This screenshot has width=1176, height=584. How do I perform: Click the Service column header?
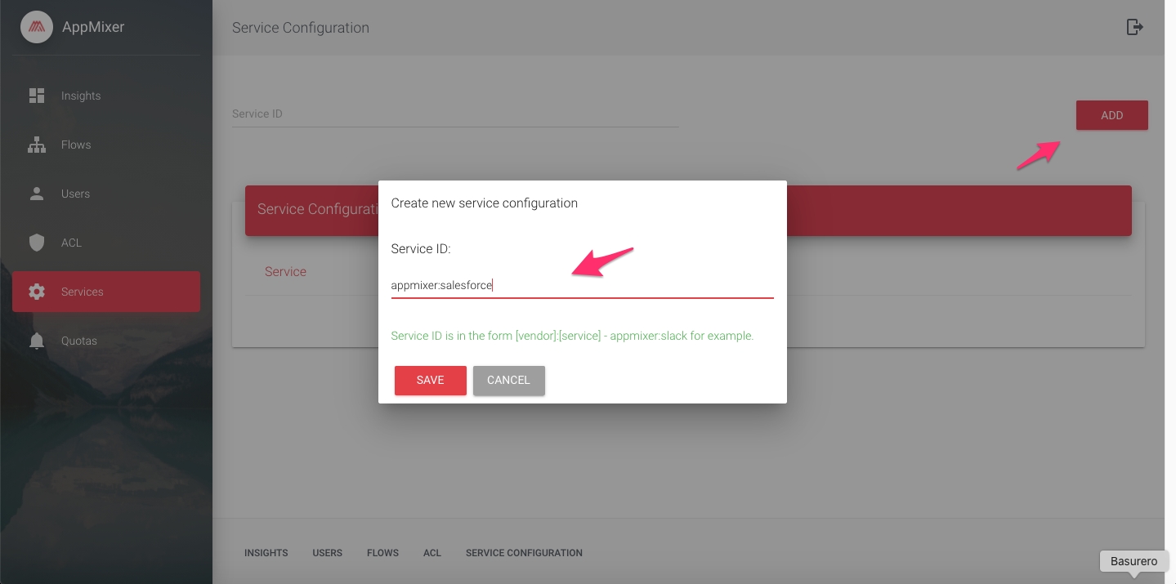285,271
